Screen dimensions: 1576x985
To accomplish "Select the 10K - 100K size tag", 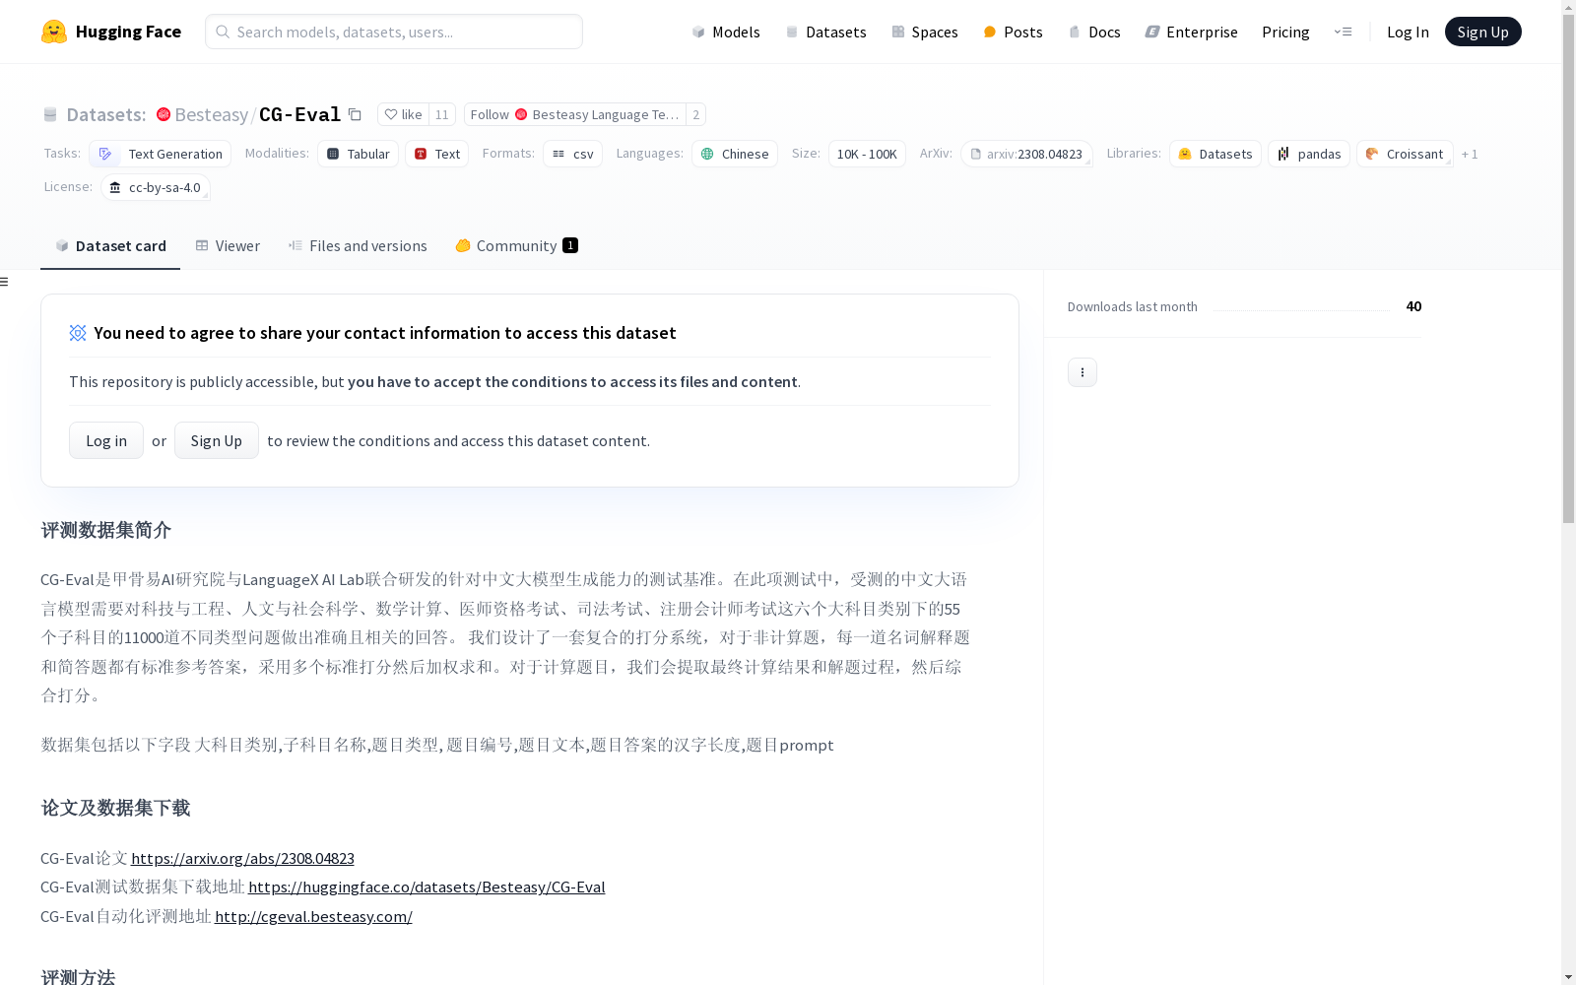I will tap(867, 154).
